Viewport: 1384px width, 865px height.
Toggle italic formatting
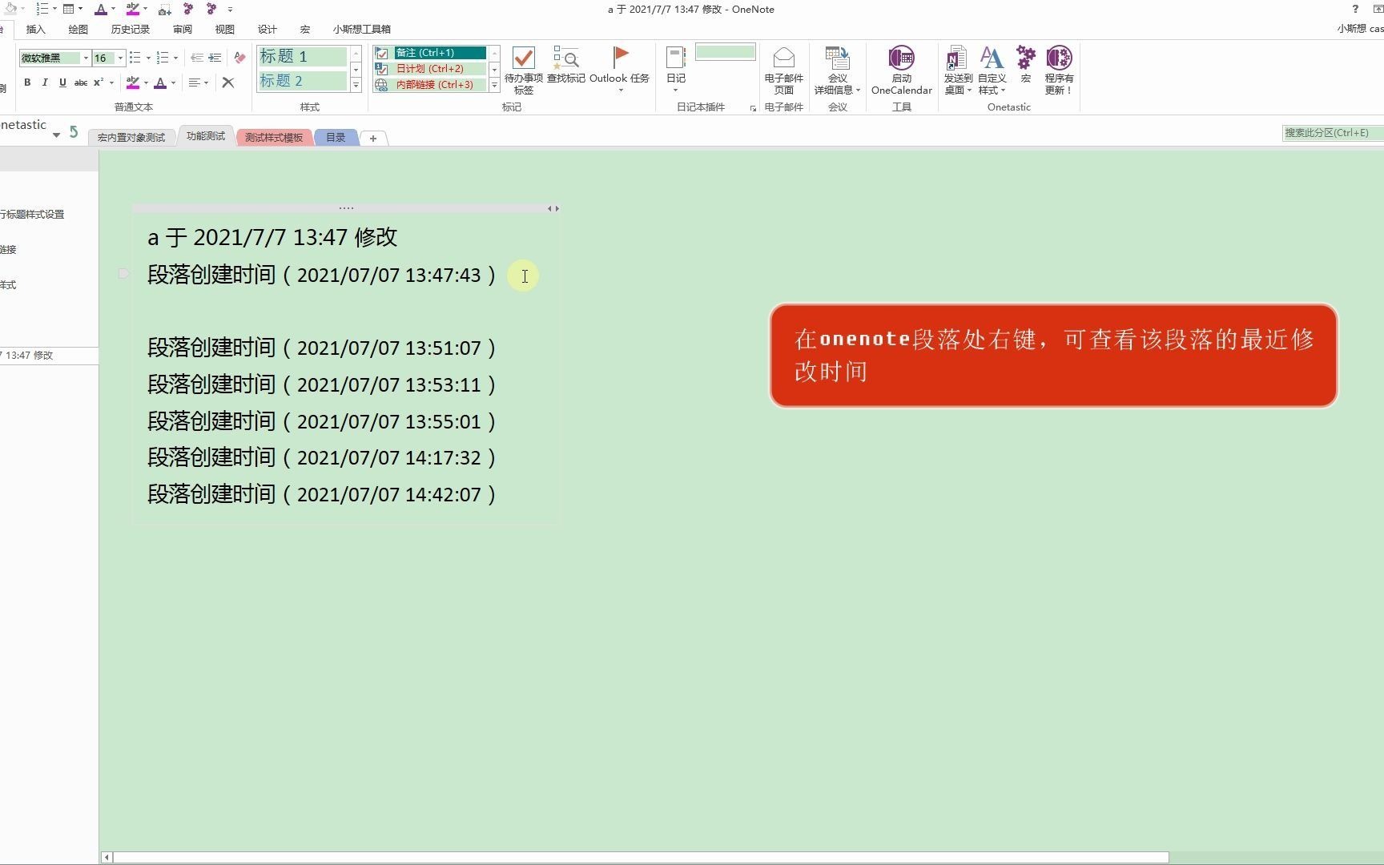pos(45,82)
